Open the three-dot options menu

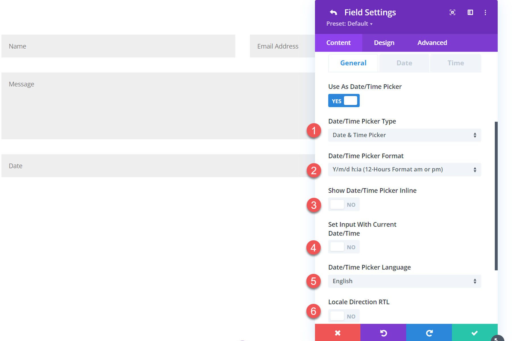(x=485, y=13)
